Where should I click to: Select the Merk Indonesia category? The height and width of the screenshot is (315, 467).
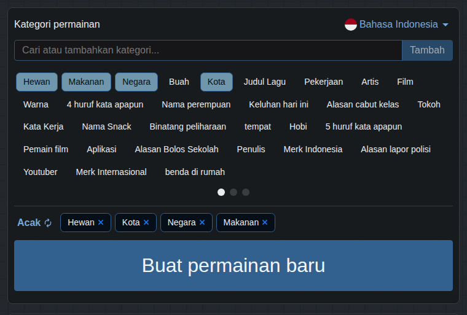pyautogui.click(x=313, y=149)
